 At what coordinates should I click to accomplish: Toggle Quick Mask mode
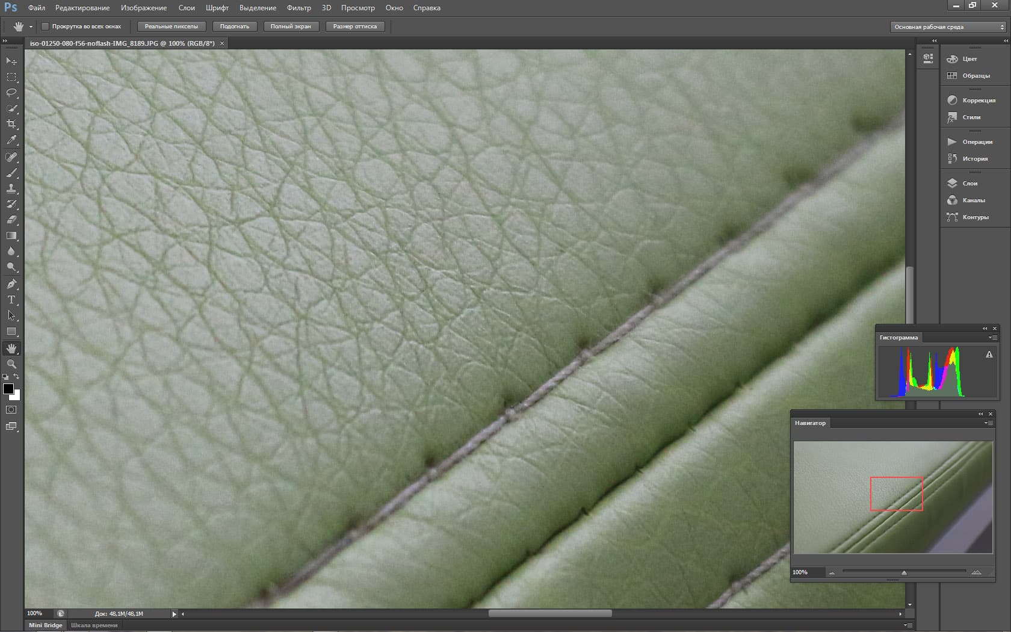(x=11, y=410)
